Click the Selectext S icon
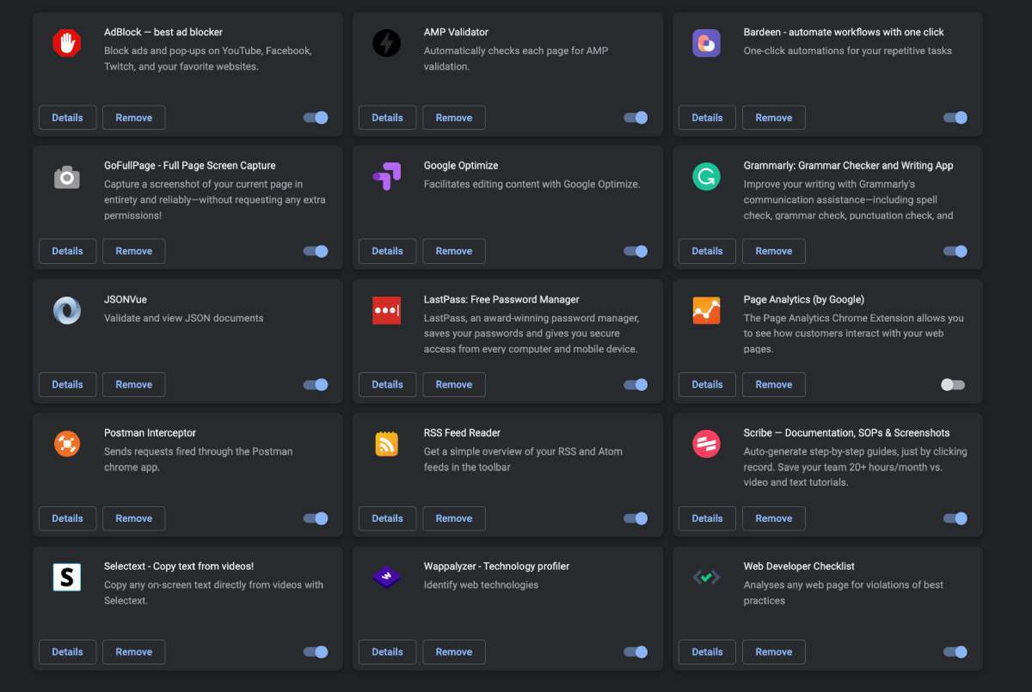Screen dimensions: 1032x692 pyautogui.click(x=66, y=578)
